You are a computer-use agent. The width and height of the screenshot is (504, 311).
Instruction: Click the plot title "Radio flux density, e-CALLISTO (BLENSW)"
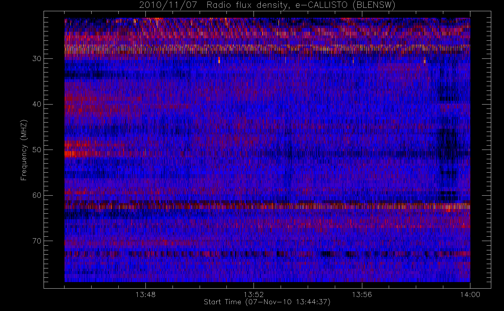[x=301, y=5]
